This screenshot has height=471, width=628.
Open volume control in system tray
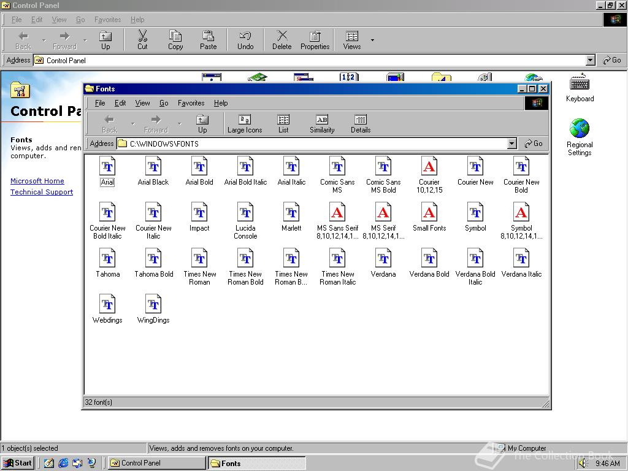pos(583,464)
